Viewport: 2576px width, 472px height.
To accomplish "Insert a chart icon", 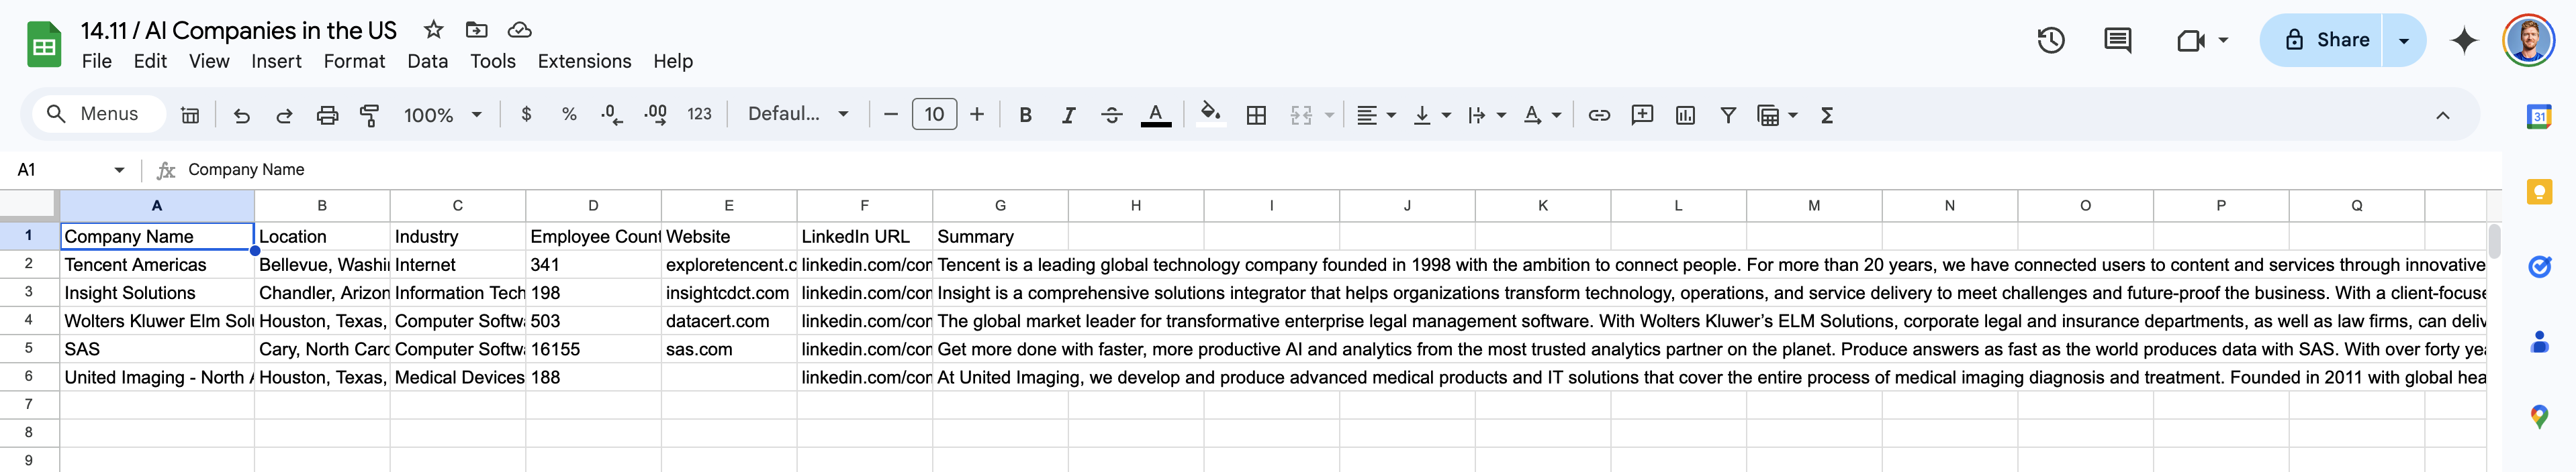I will (1685, 115).
